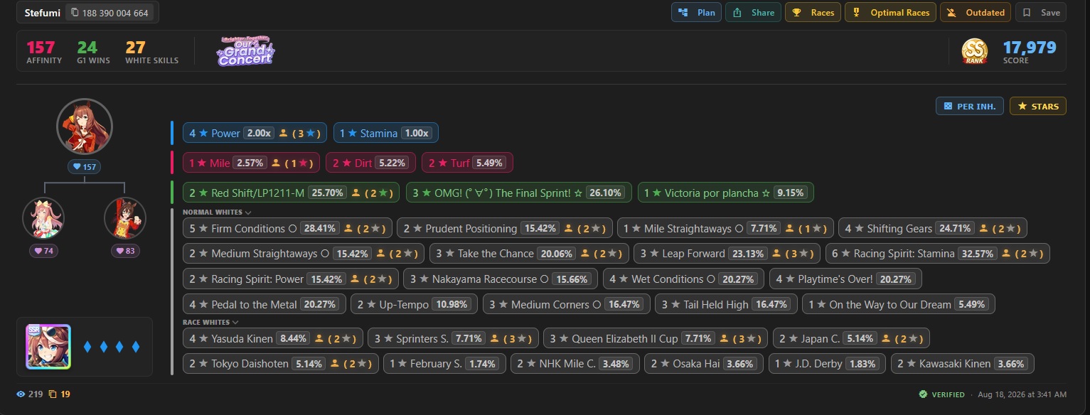Select the J.D. Derby race chip
Screen dimensions: 1090x415
click(x=827, y=364)
